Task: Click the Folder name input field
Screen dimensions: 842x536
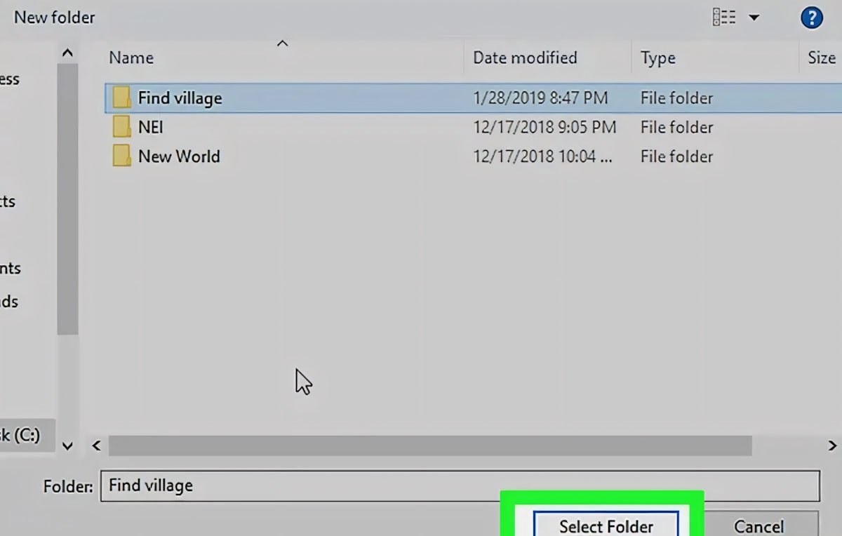Action: point(460,485)
